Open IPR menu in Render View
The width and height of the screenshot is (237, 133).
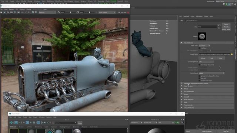(17, 9)
